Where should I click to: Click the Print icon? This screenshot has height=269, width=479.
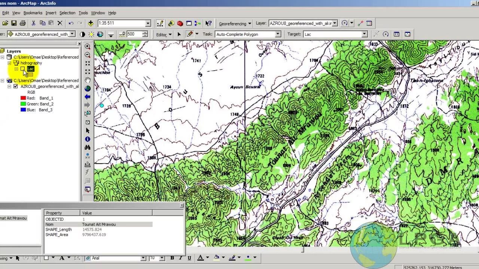pyautogui.click(x=22, y=23)
